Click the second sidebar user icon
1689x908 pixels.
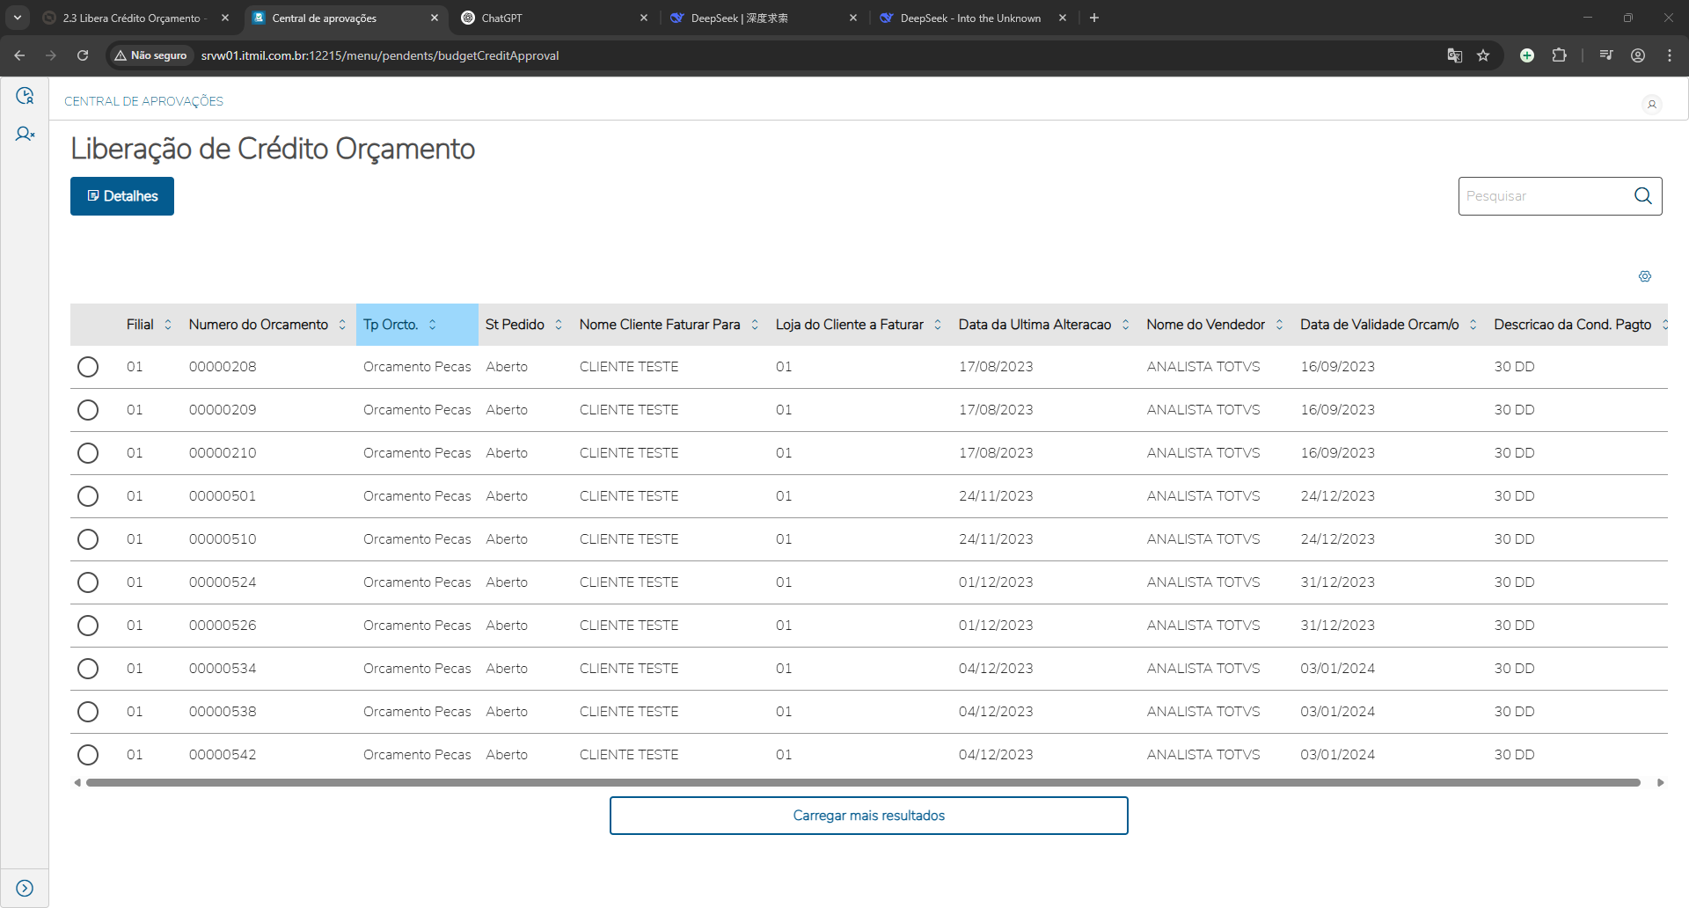(25, 134)
